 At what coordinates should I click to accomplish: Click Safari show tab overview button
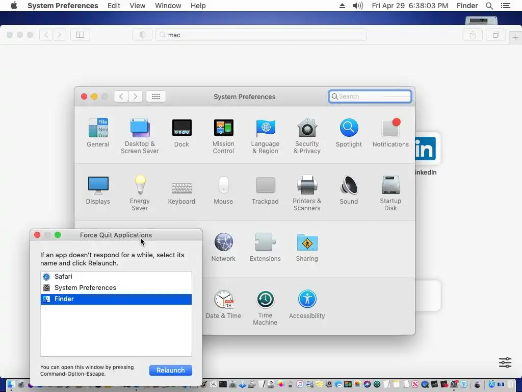tap(496, 35)
